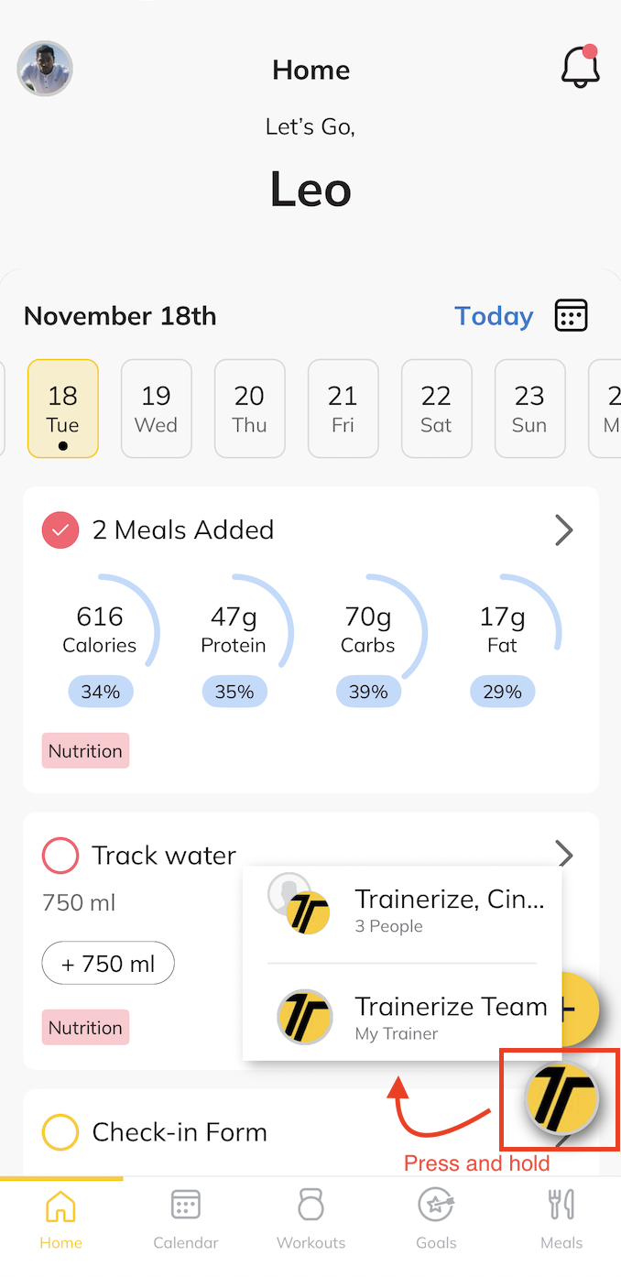Go to the Goals tab
This screenshot has height=1277, width=621.
436,1217
